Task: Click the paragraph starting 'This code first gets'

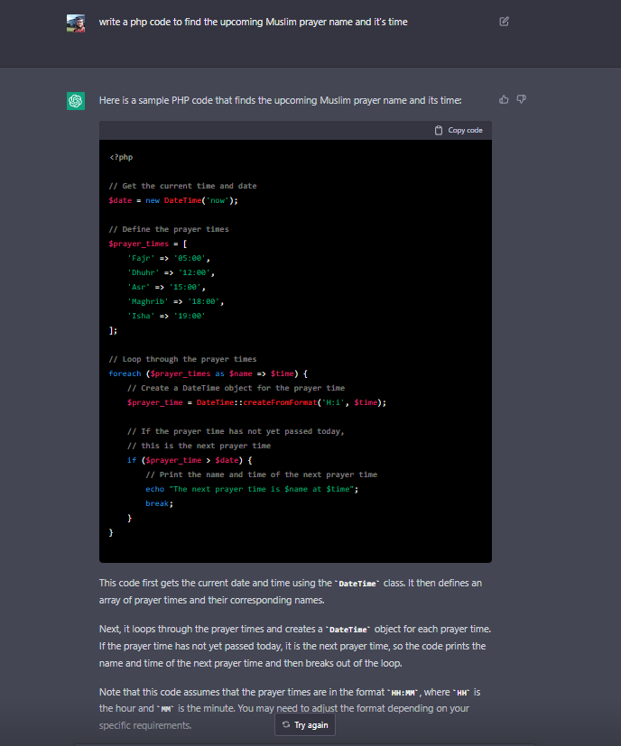Action: (291, 592)
